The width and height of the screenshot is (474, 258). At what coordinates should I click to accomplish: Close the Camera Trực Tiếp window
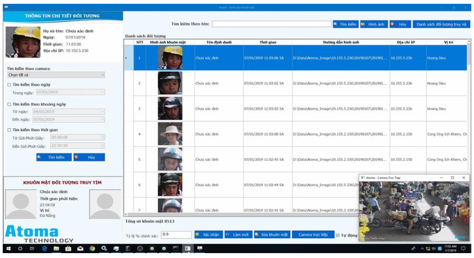tap(464, 178)
